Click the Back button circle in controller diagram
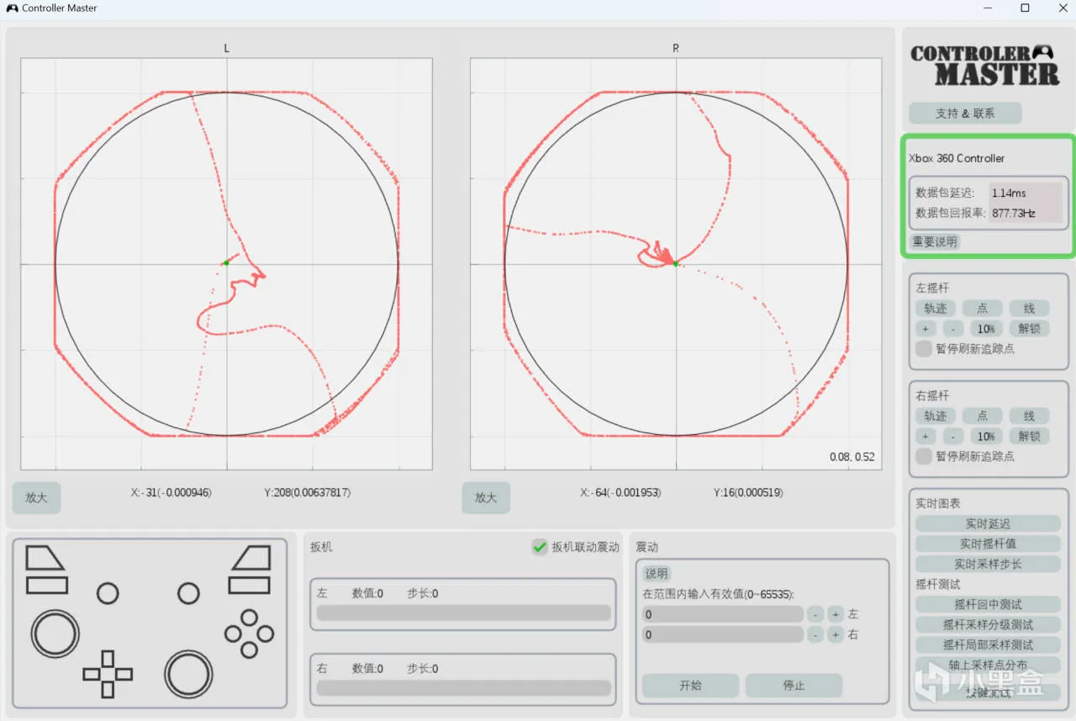Viewport: 1076px width, 721px height. point(108,593)
